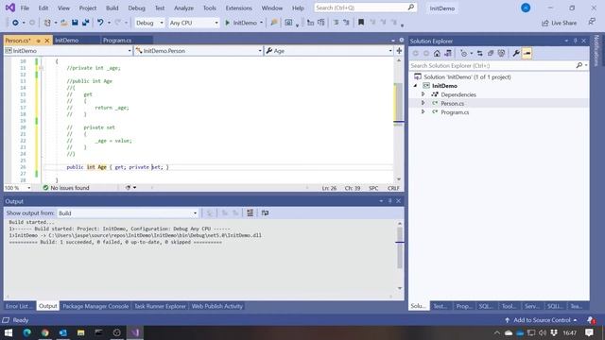Toggle pin on Person.cs tab
605x340 pixels.
click(x=38, y=41)
